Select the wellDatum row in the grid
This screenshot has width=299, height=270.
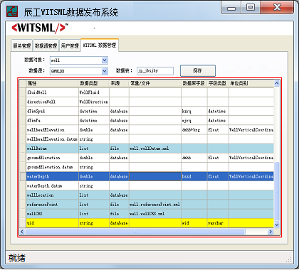[149, 148]
